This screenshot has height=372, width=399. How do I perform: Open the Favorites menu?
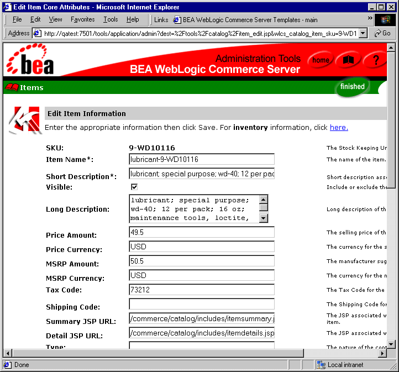[83, 19]
